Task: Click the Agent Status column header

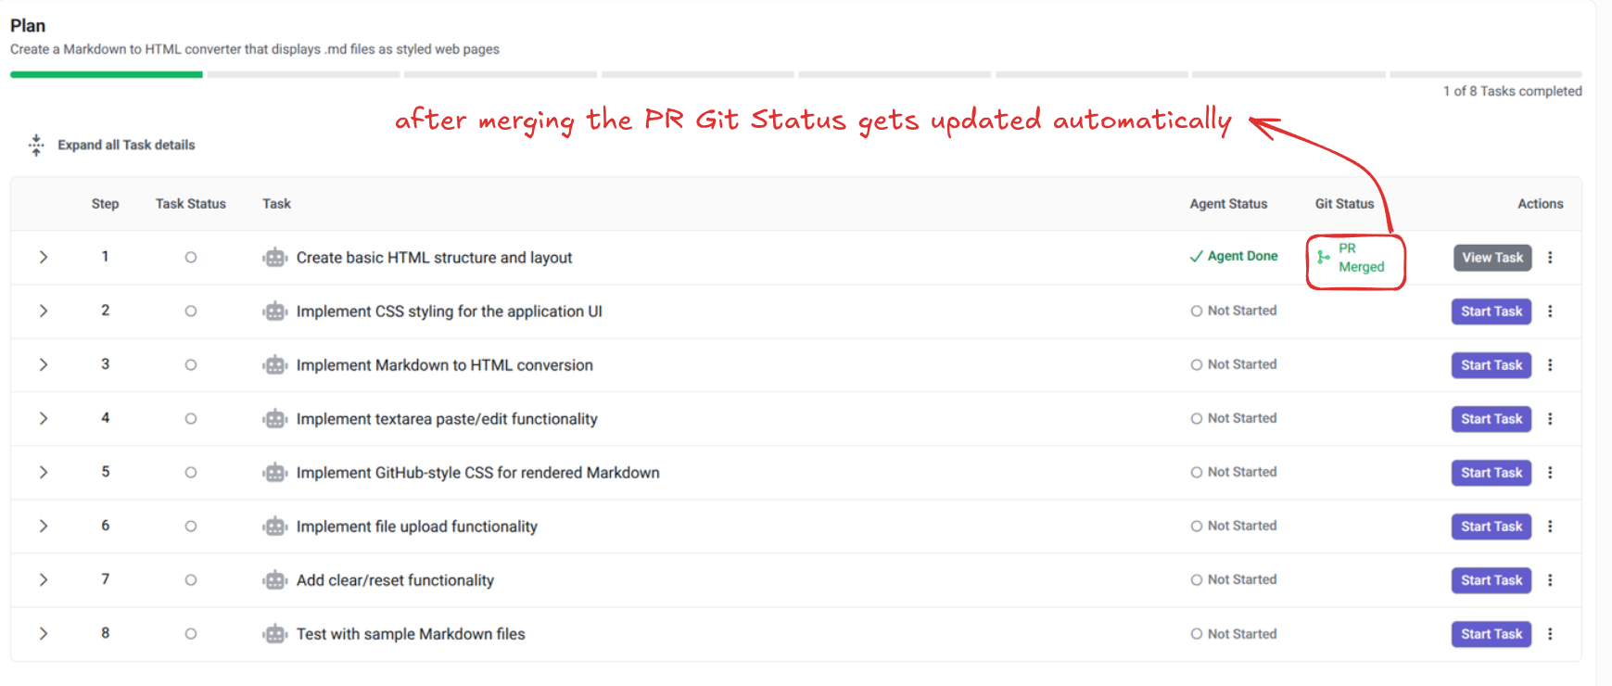Action: pos(1228,204)
